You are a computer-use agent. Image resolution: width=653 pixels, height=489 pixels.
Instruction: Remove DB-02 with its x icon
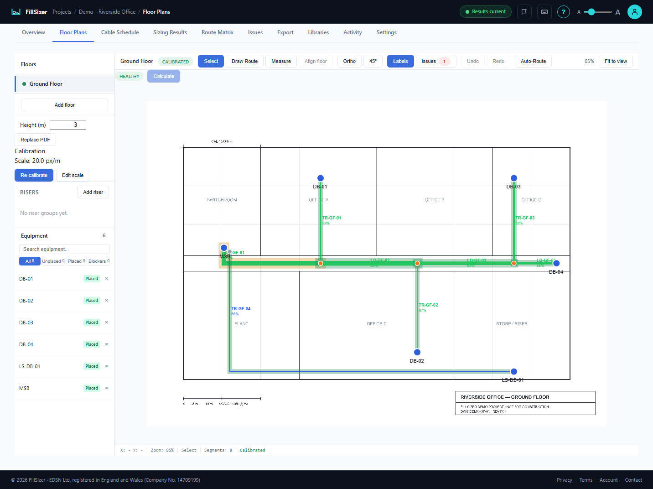coord(107,301)
